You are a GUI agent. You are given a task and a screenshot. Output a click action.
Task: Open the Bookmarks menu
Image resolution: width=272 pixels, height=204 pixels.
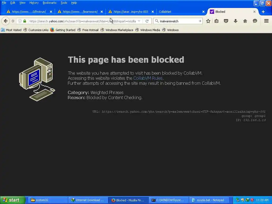[49, 3]
